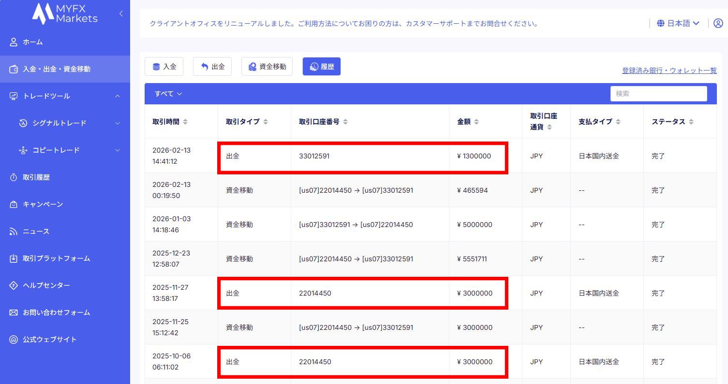This screenshot has height=384, width=728.
Task: Click the ニュース feed icon
Action: pyautogui.click(x=14, y=231)
